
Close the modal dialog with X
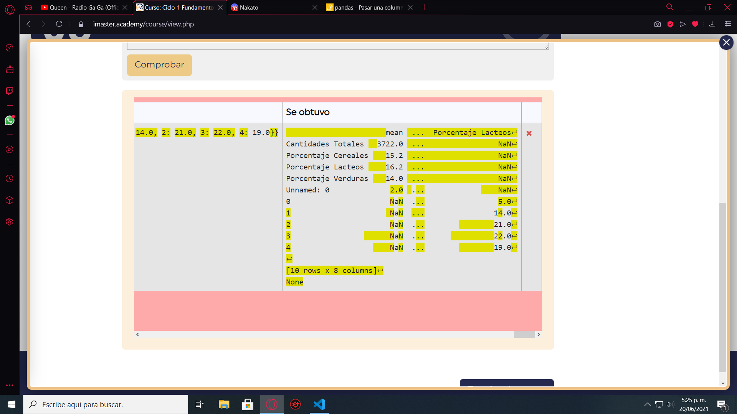pyautogui.click(x=726, y=43)
